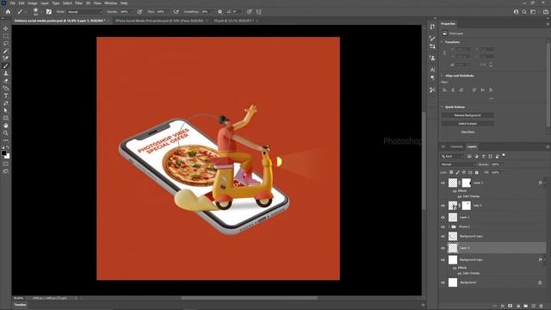Click the Select Subject button
The image size is (551, 310).
[x=467, y=124]
